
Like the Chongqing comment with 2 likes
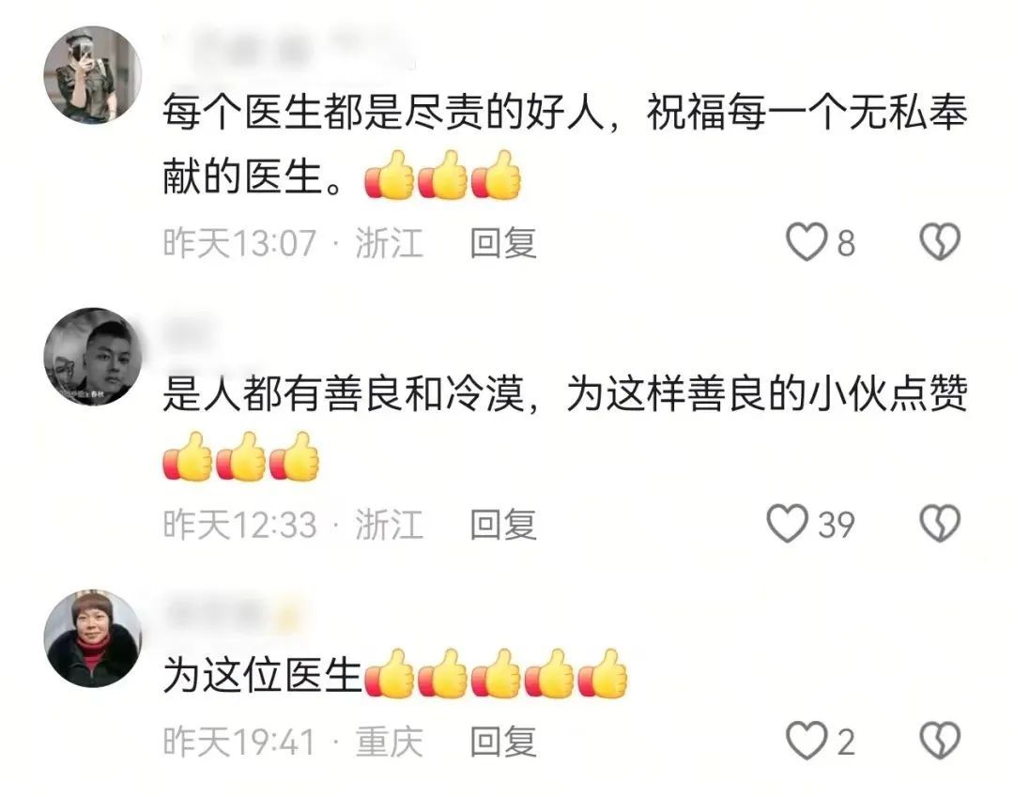806,741
